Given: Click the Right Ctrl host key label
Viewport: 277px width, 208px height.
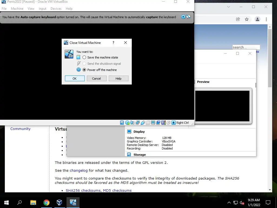Looking at the screenshot, I should pos(183,123).
